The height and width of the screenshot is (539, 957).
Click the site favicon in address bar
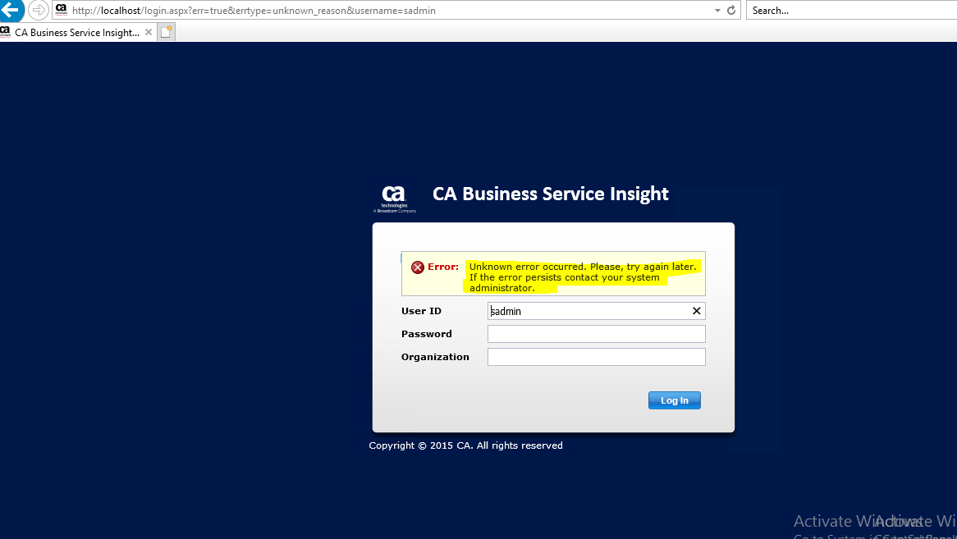pyautogui.click(x=62, y=10)
